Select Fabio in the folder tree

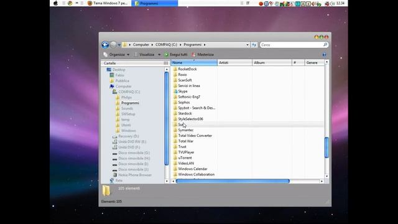[x=119, y=75]
